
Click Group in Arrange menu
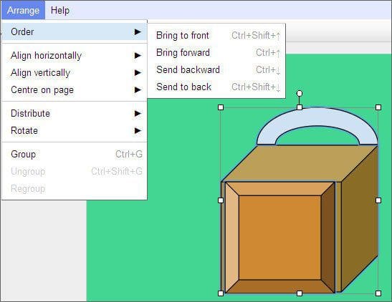[75, 154]
